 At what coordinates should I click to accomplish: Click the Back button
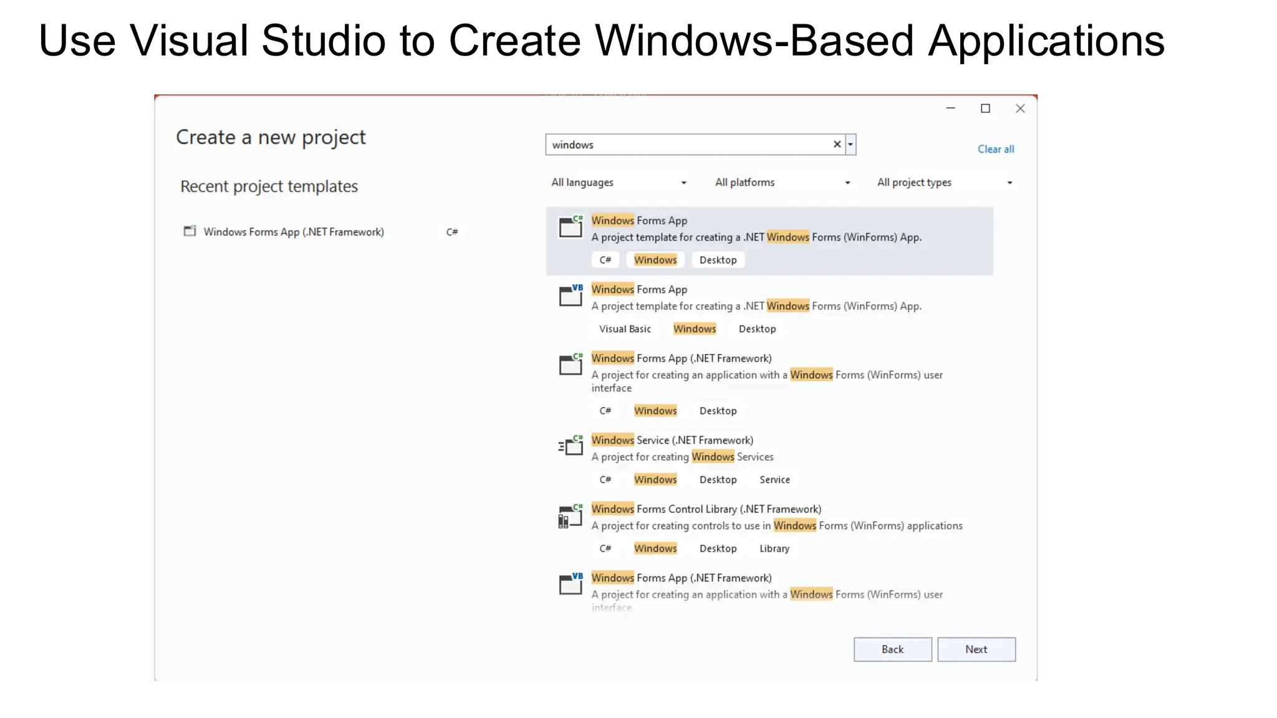point(893,649)
